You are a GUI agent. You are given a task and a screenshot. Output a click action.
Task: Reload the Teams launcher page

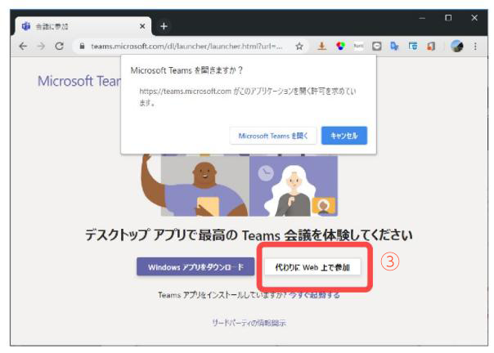pyautogui.click(x=59, y=47)
